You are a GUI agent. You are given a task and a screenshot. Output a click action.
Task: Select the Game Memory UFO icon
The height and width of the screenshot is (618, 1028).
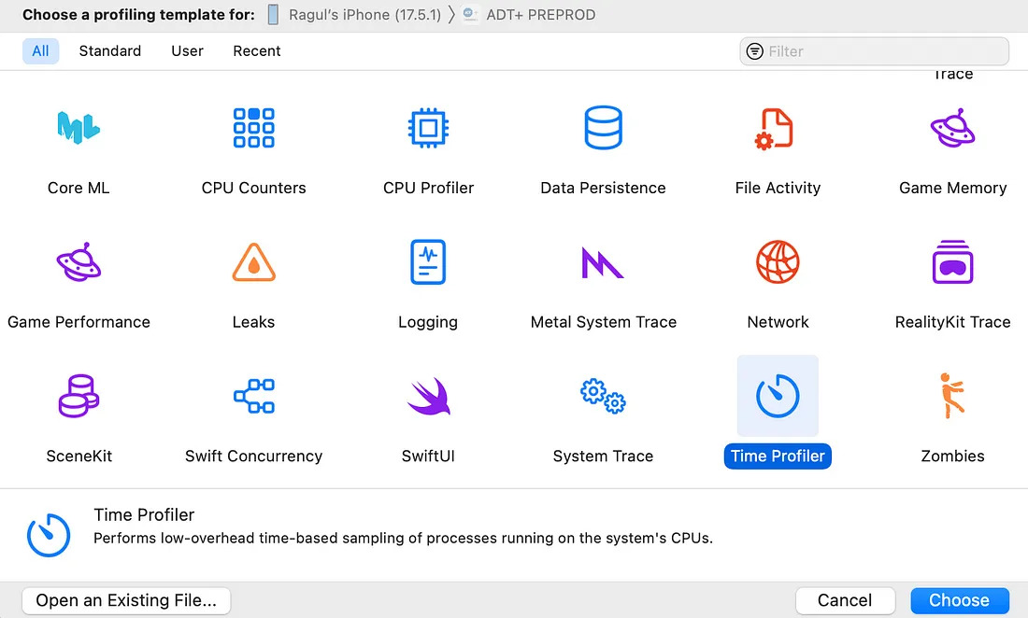(x=952, y=128)
